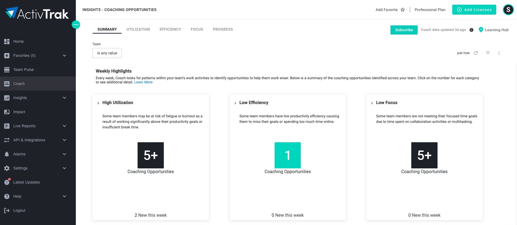Click the ActivTrak logo
The image size is (517, 225).
[x=37, y=13]
